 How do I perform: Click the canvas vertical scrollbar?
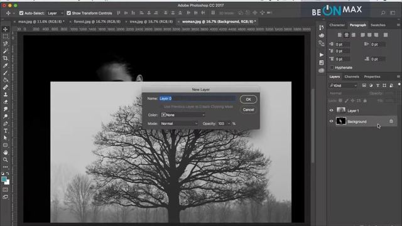[313, 126]
